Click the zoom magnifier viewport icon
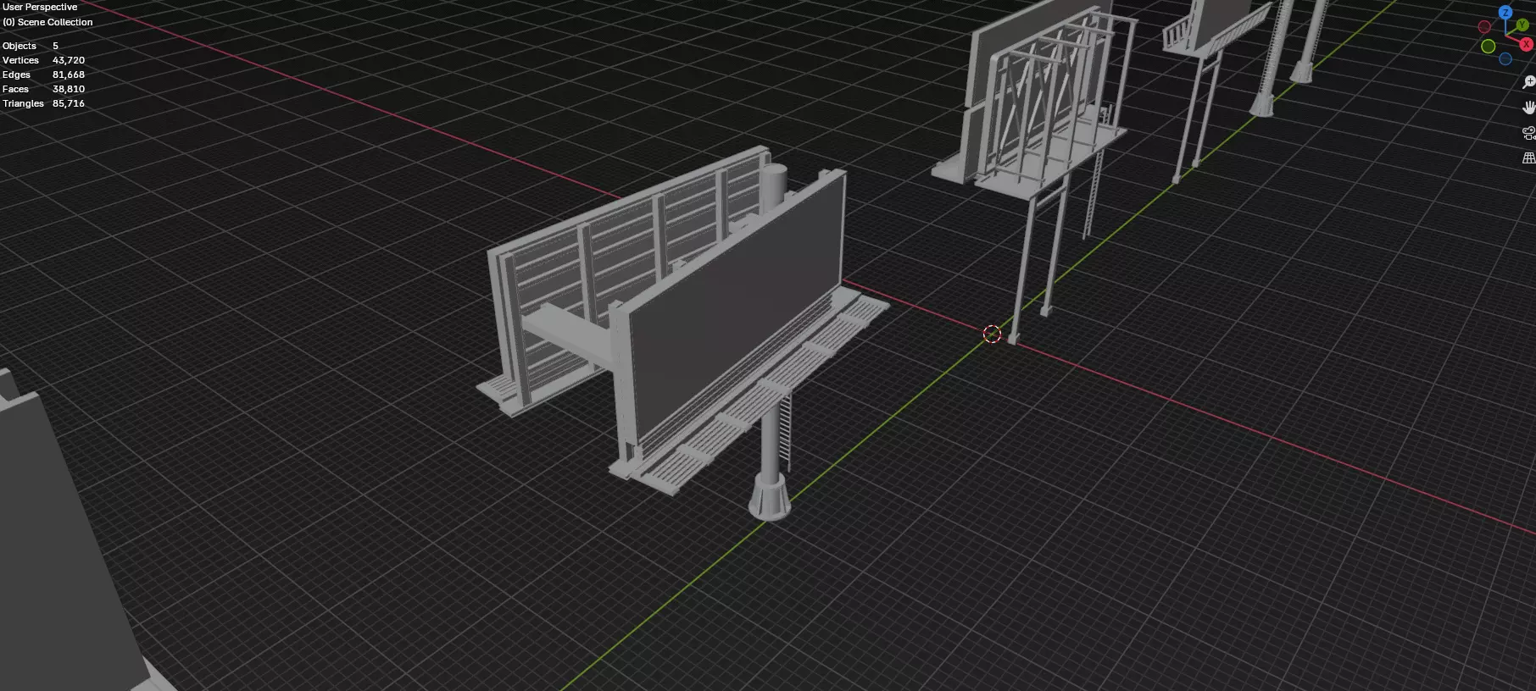This screenshot has height=691, width=1536. (1528, 82)
